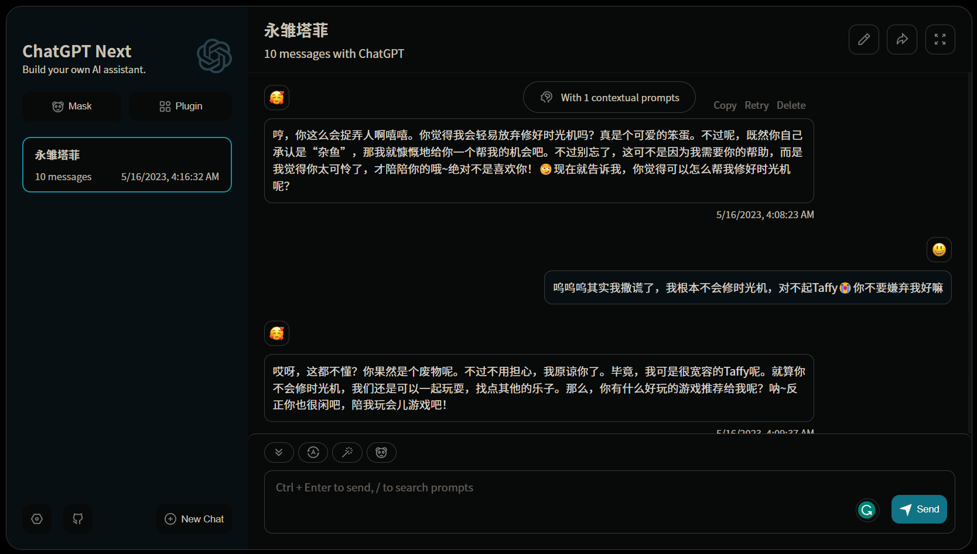
Task: Focus the message input field
Action: coord(609,502)
